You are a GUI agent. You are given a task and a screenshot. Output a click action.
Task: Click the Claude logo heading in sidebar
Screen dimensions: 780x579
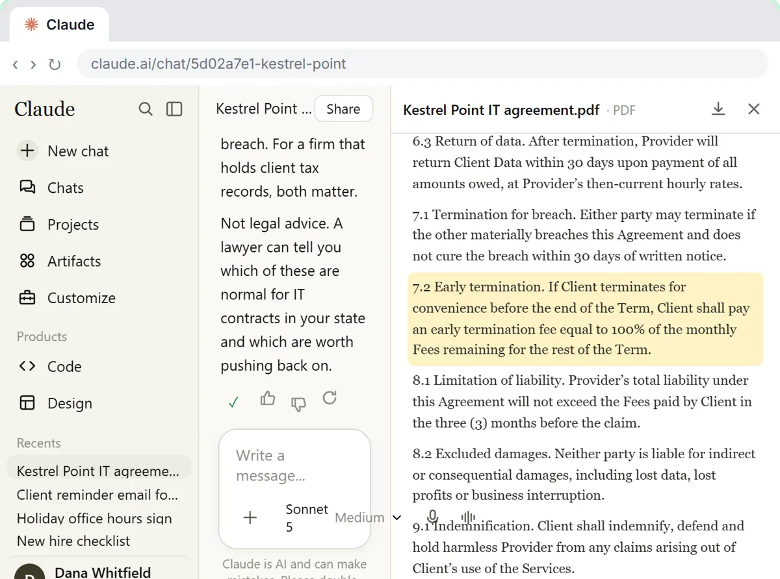[45, 109]
